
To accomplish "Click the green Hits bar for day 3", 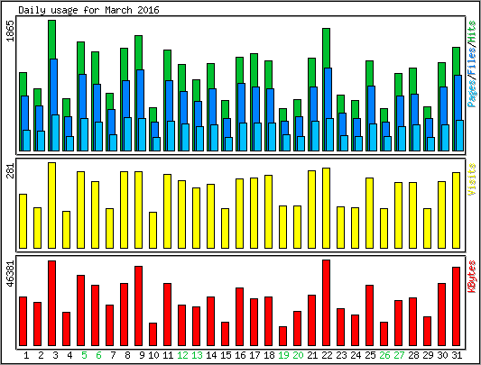I will pos(51,40).
